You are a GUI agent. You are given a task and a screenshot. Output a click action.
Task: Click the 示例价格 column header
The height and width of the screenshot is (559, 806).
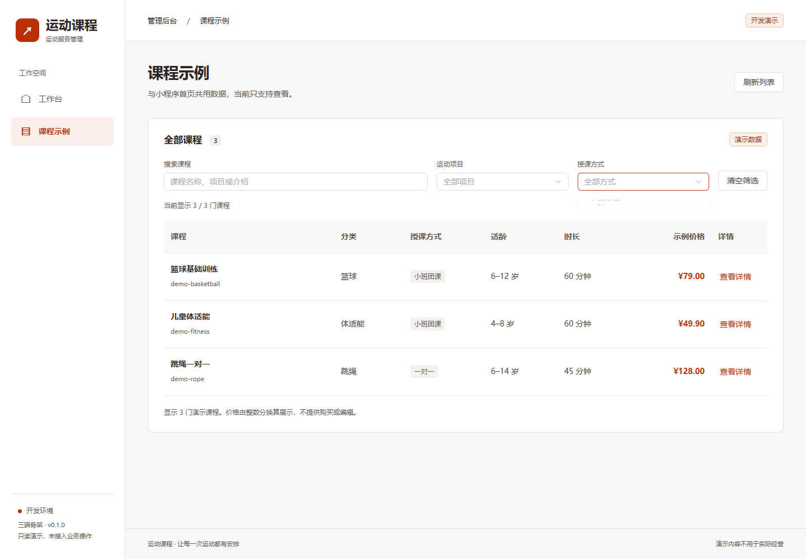click(689, 236)
